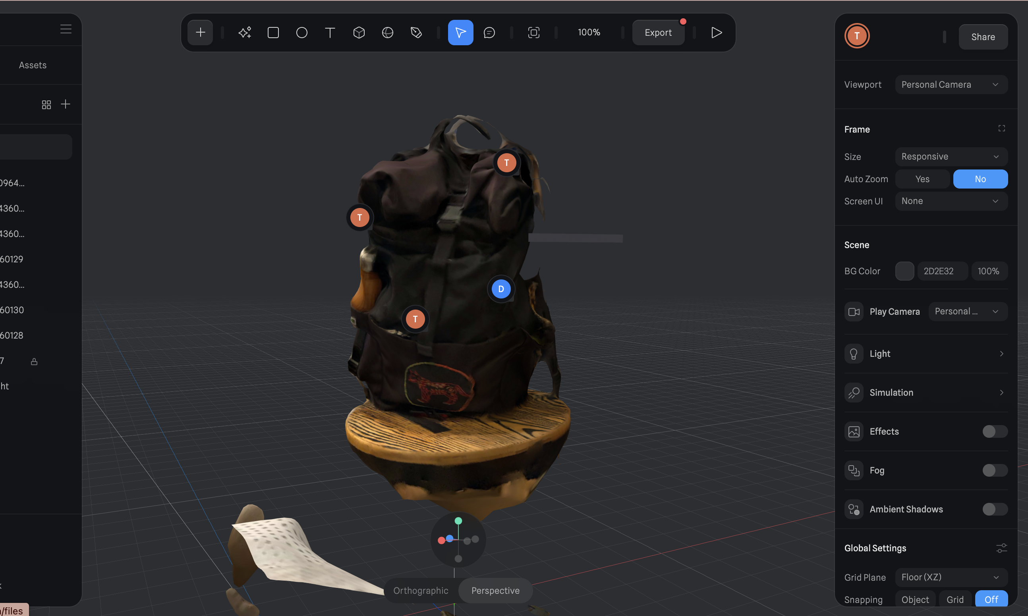Image resolution: width=1028 pixels, height=616 pixels.
Task: Enable the Fog toggle
Action: click(x=995, y=470)
